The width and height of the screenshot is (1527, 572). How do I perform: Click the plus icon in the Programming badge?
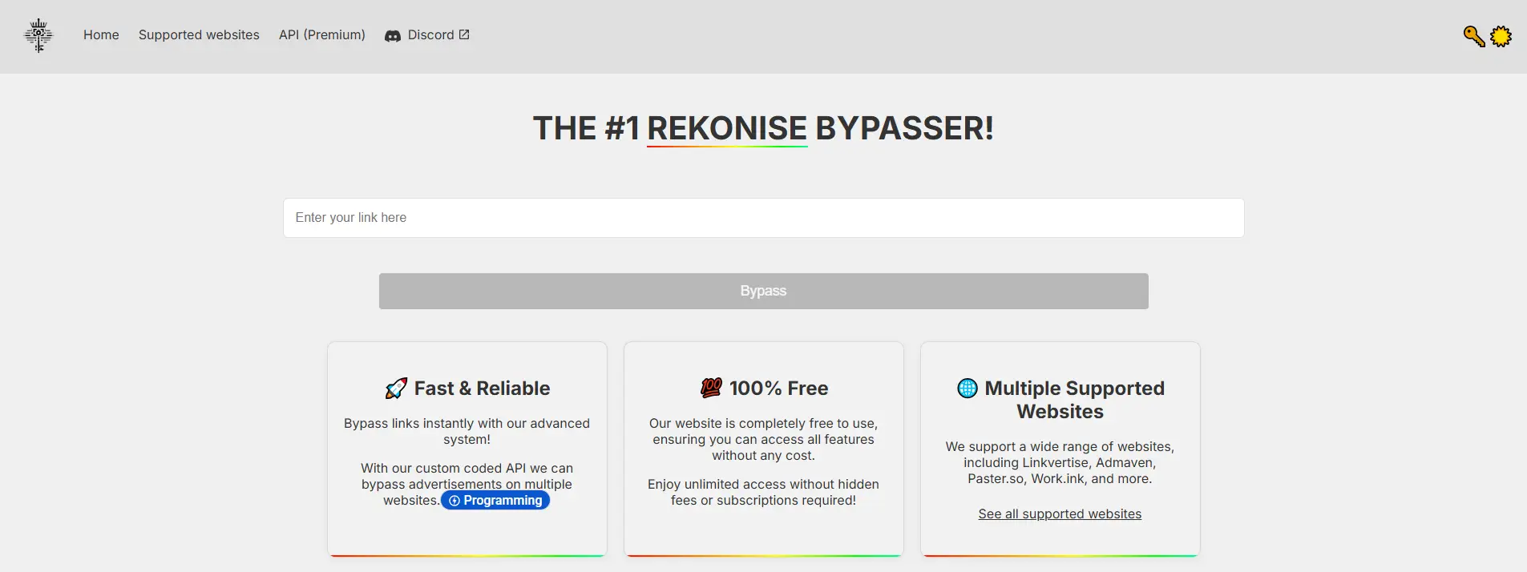pos(454,501)
